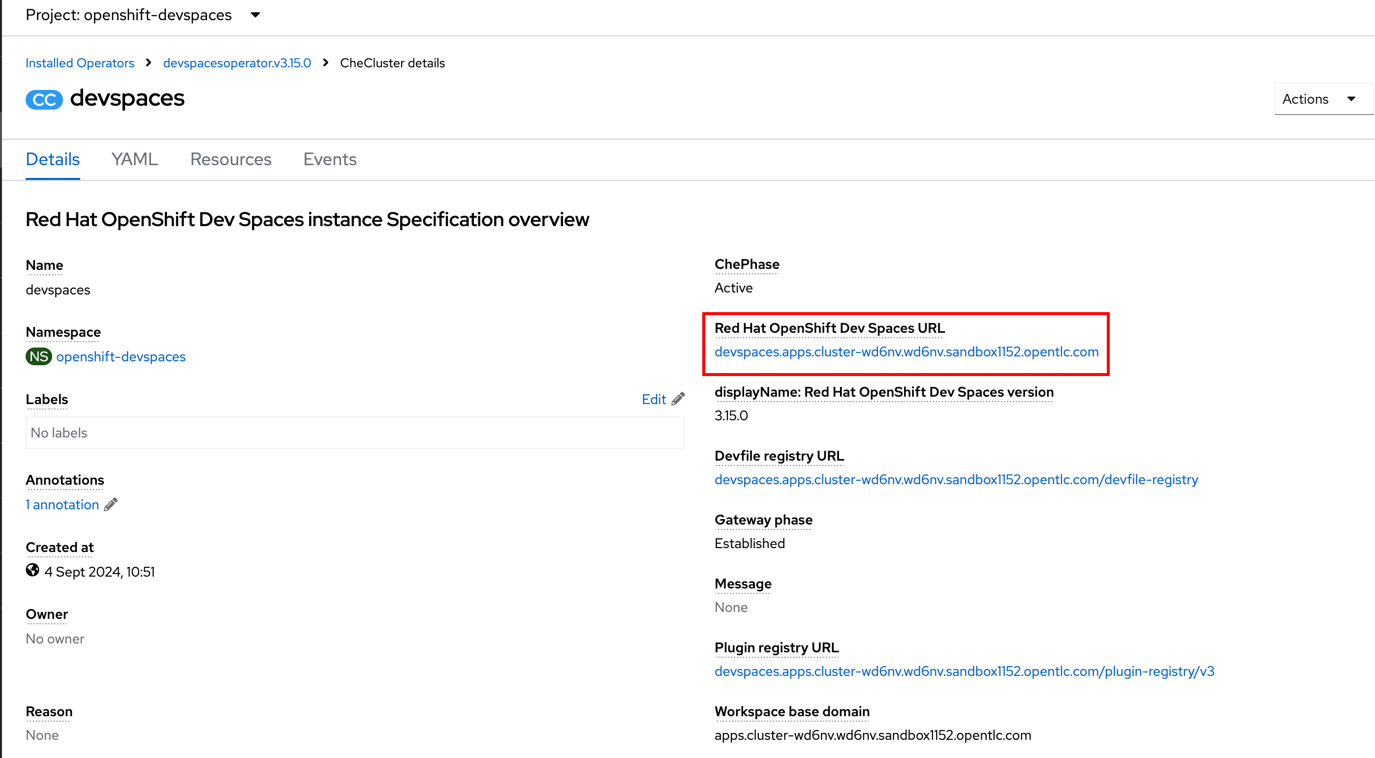Switch to the Resources tab
This screenshot has height=758, width=1375.
(231, 159)
